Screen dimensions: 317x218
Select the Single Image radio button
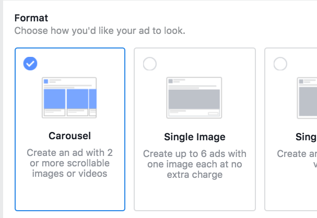[x=149, y=64]
